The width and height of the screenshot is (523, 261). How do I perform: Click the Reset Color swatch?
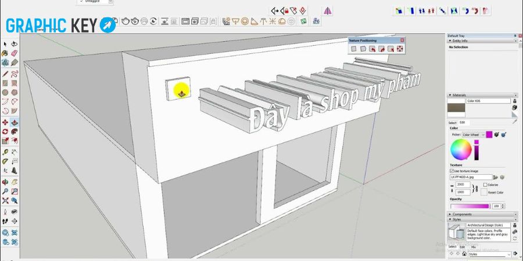click(x=484, y=192)
